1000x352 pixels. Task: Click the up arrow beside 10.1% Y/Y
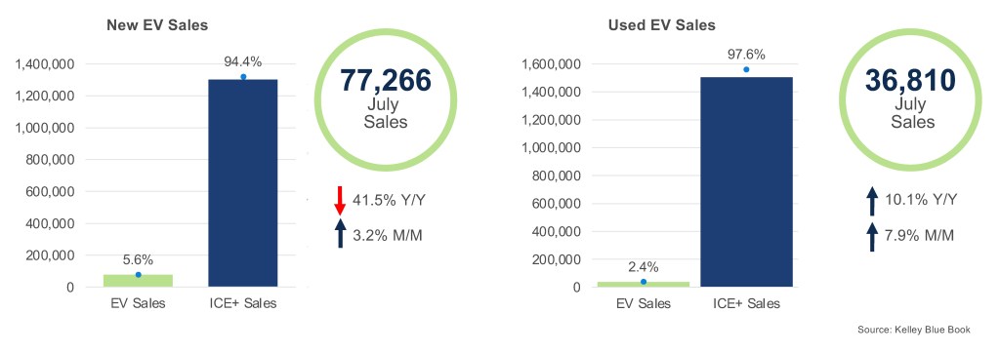[x=872, y=201]
